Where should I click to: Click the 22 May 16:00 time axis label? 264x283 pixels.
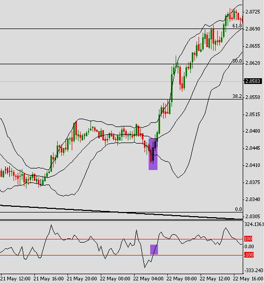[248, 279]
